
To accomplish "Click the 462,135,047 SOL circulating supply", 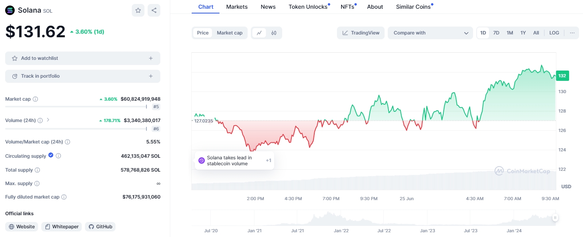I will pos(140,156).
